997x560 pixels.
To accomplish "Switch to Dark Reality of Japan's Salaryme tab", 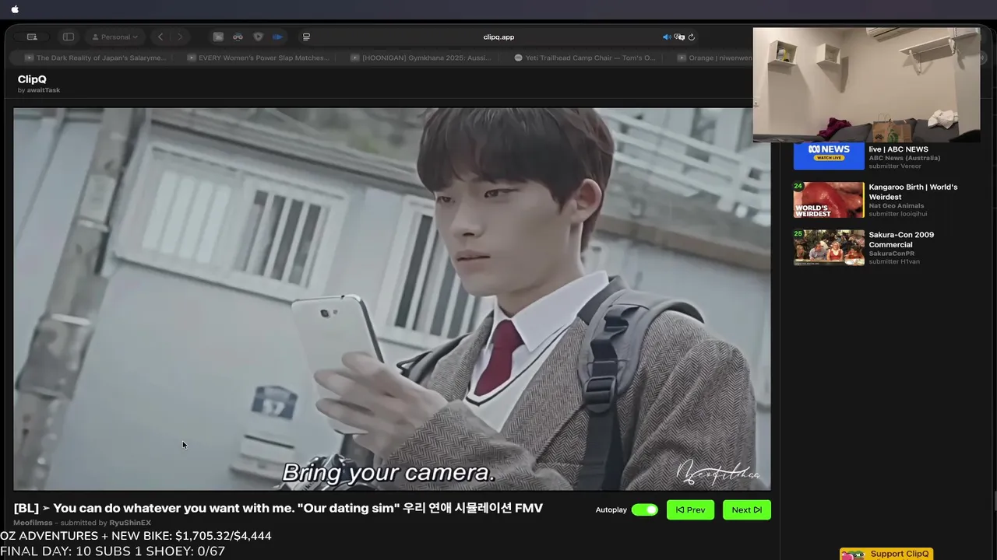I will coord(95,58).
